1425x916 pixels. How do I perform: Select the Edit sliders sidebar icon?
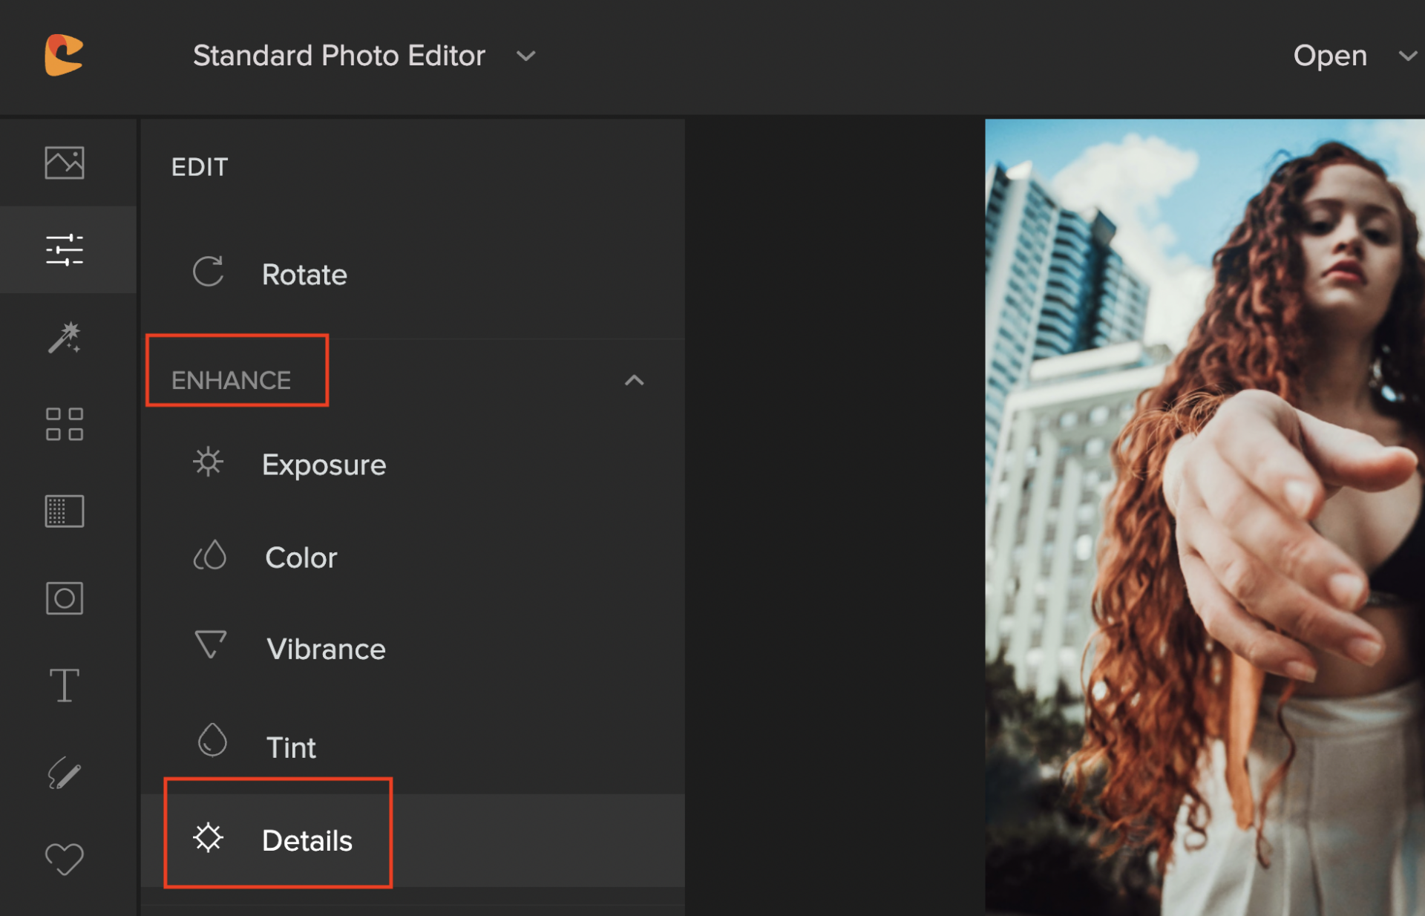click(x=65, y=250)
